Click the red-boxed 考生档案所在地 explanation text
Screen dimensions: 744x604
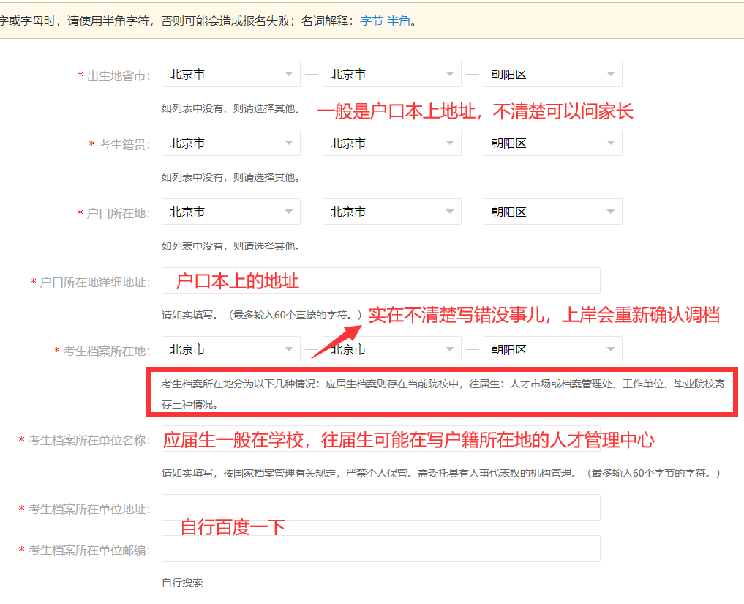439,392
